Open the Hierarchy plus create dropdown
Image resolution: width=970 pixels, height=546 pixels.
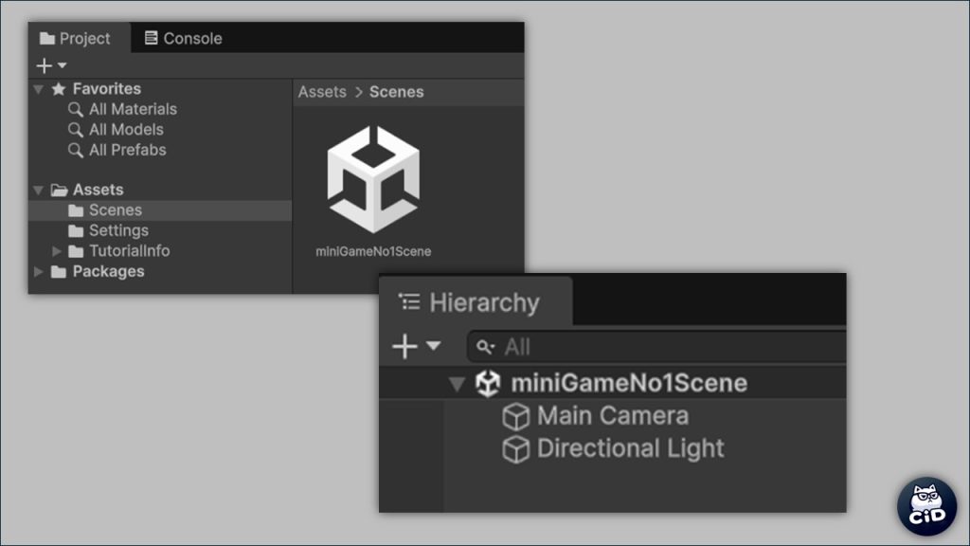416,347
